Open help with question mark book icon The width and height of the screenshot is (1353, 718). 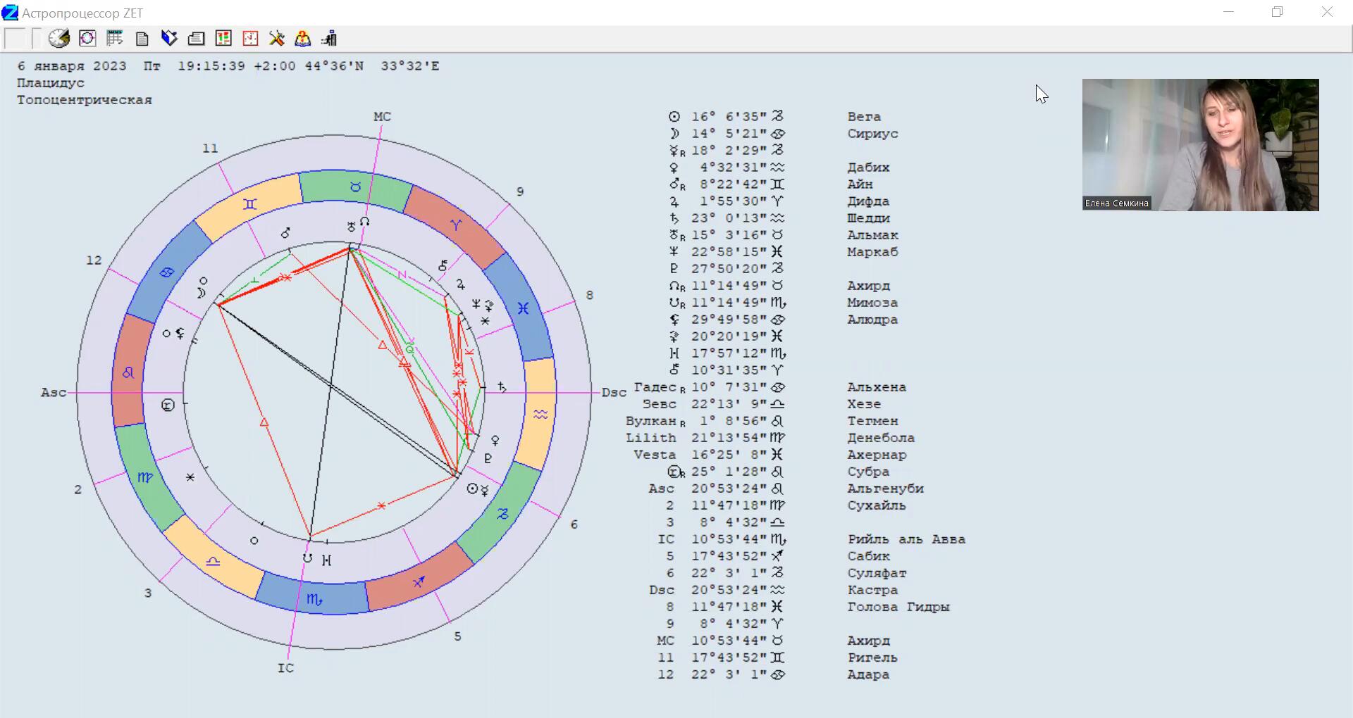pyautogui.click(x=303, y=38)
